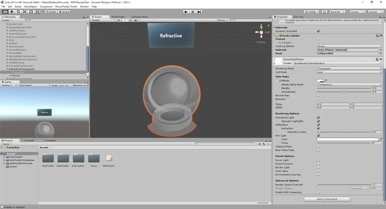Click the Rim Light color eyedropper

pos(381,139)
